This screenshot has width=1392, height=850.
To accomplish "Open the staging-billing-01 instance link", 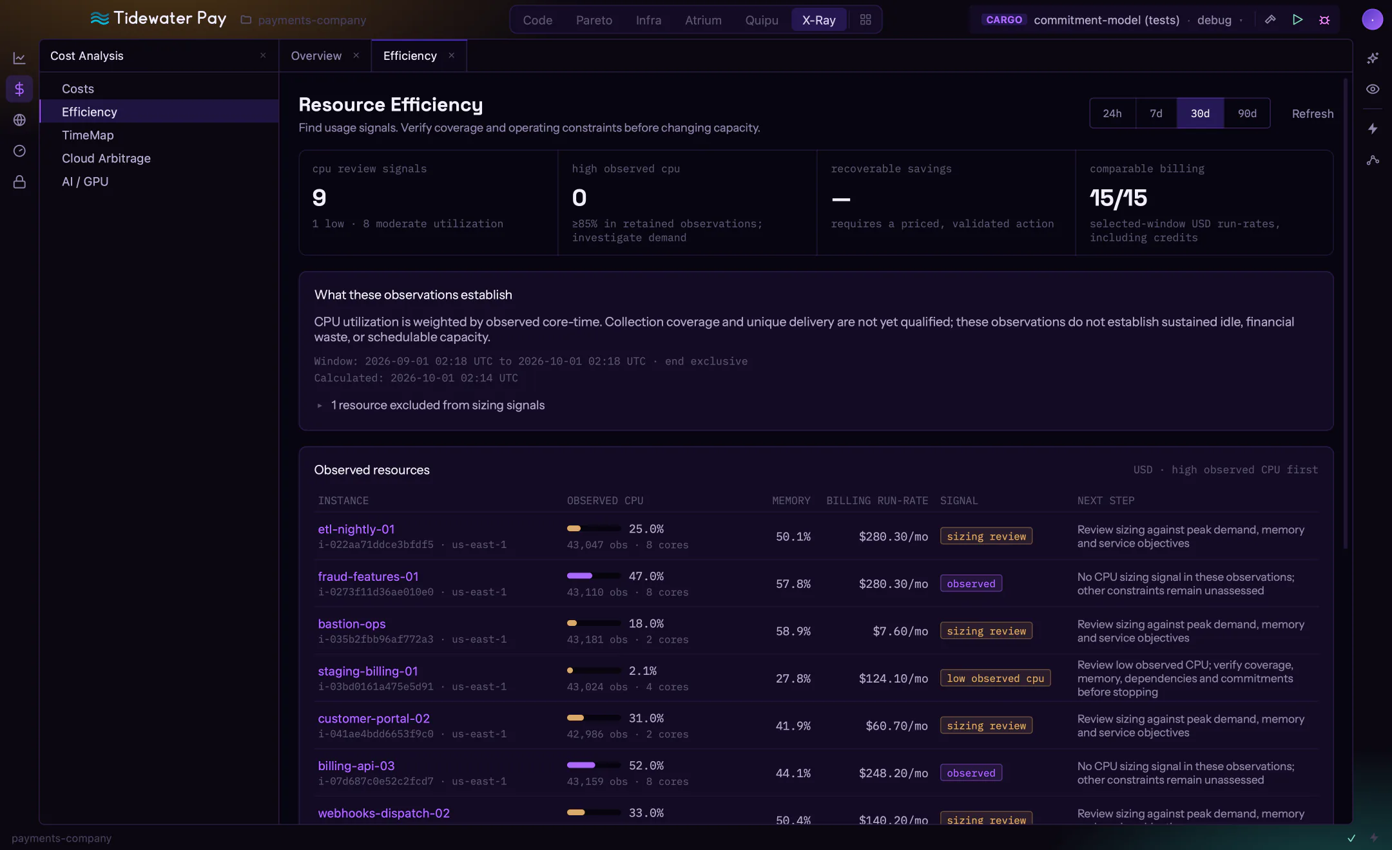I will pyautogui.click(x=367, y=671).
